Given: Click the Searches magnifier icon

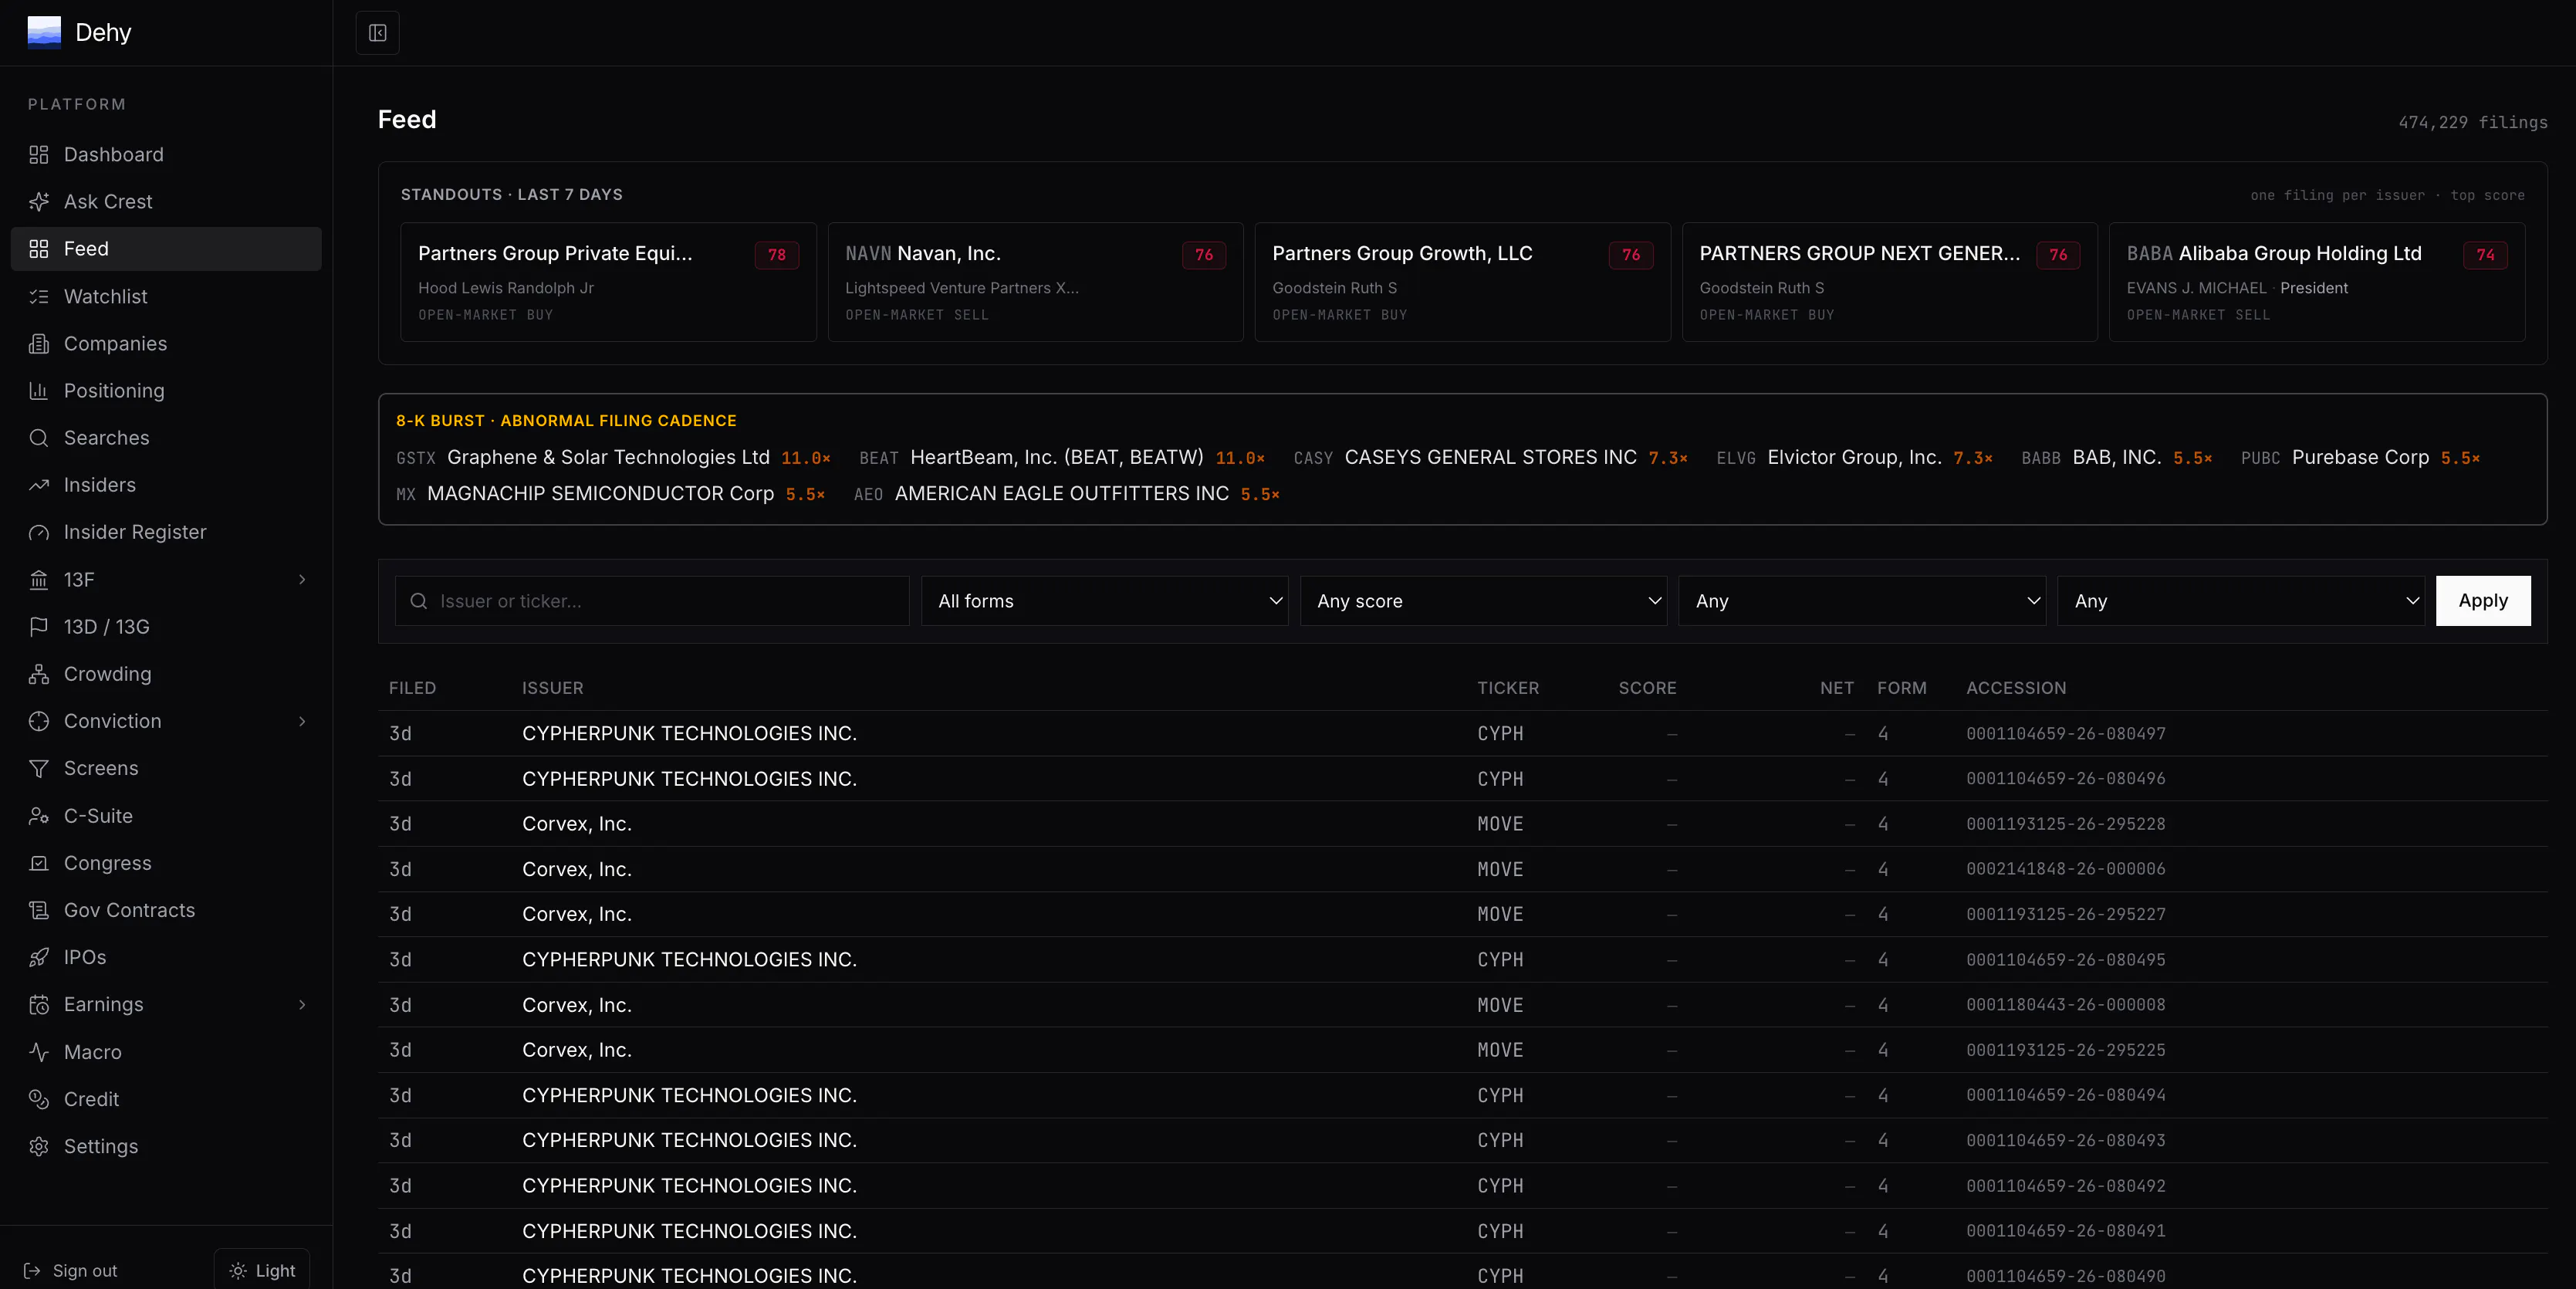Looking at the screenshot, I should 39,438.
